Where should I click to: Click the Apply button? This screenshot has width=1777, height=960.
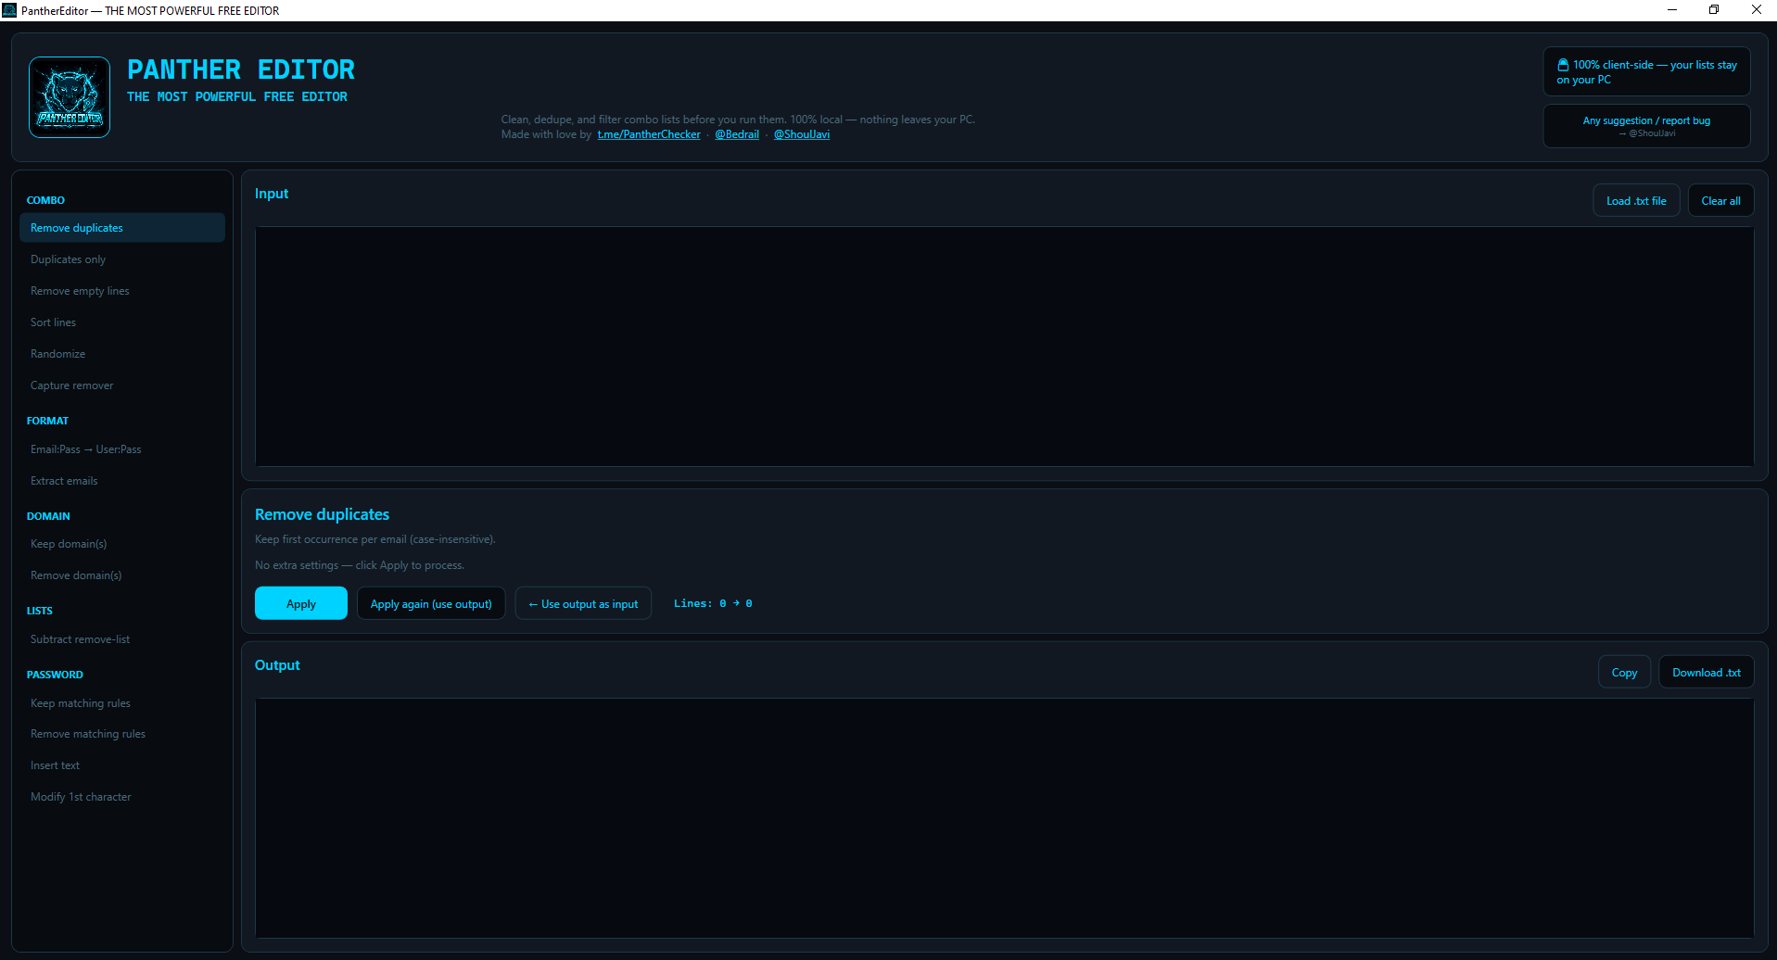(301, 603)
